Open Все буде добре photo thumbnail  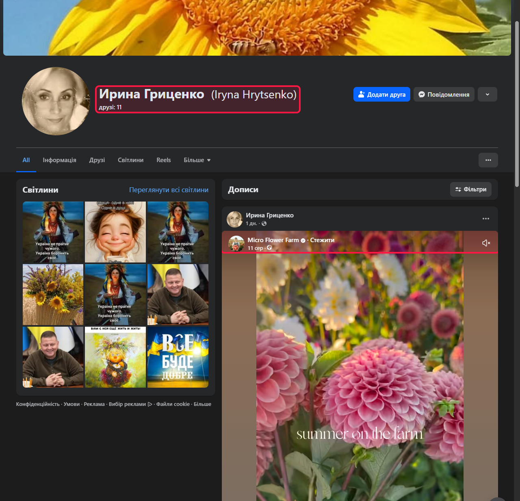pos(178,357)
